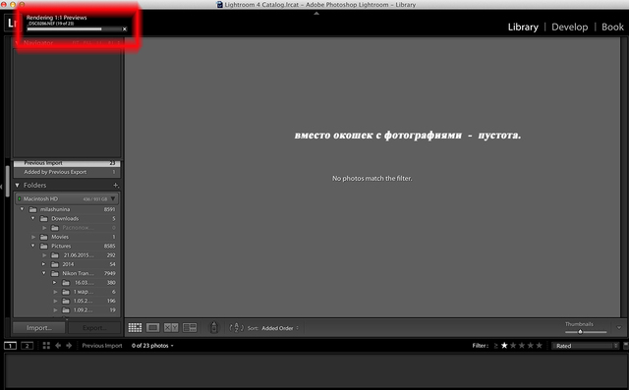The width and height of the screenshot is (629, 390).
Task: Filter by two stars rating
Action: (513, 346)
